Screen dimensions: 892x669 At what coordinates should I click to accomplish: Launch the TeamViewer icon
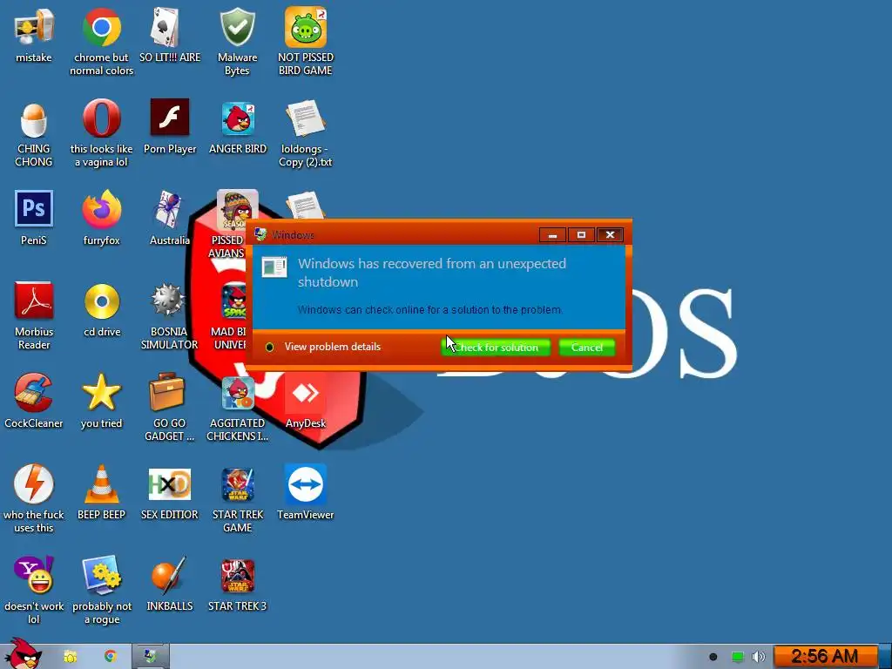pos(306,484)
